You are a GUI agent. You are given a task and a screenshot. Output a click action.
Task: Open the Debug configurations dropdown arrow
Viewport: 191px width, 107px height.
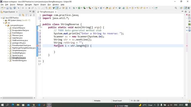[x=76, y=8]
